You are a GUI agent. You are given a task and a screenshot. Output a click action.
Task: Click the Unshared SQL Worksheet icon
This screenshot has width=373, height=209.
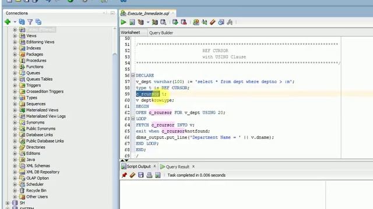point(196,22)
